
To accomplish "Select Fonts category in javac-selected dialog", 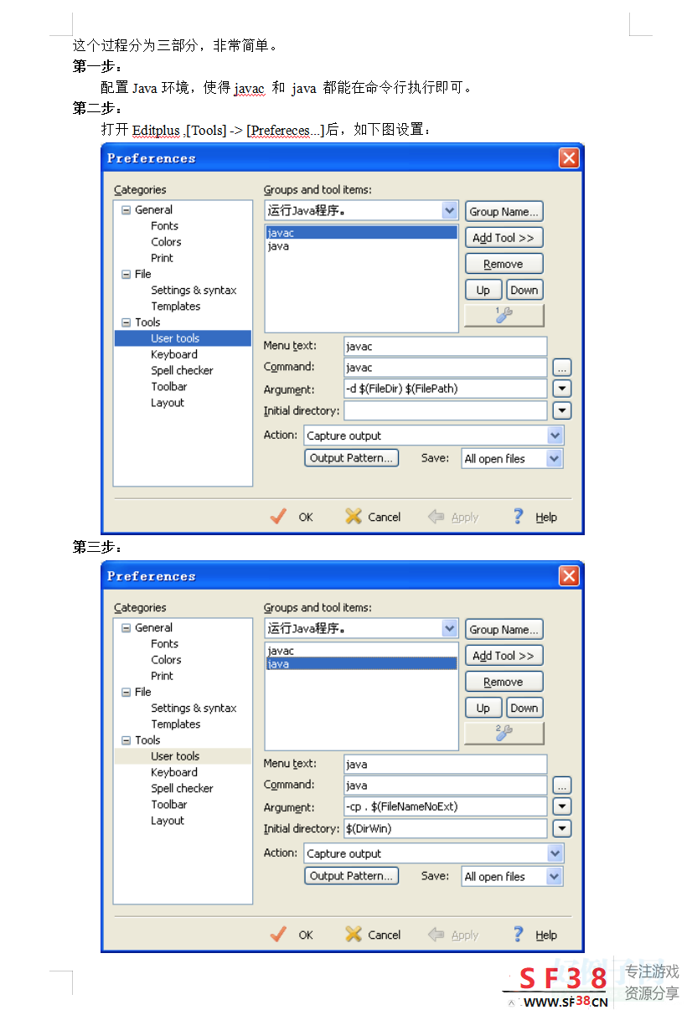I will tap(164, 226).
